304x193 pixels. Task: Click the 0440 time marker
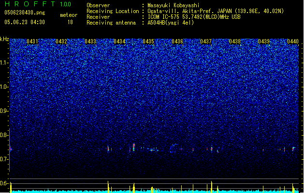point(293,41)
